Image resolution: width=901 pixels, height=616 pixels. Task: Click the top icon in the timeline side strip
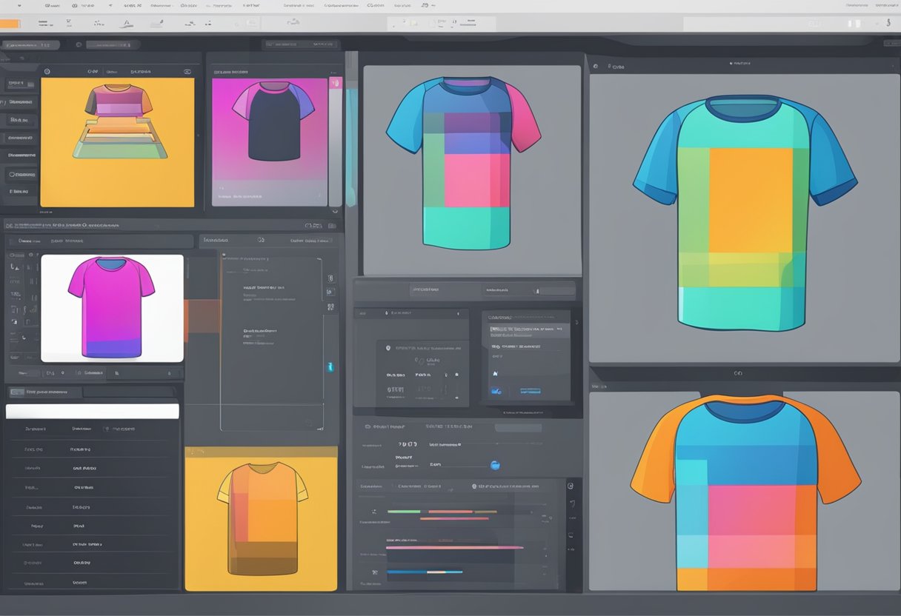pyautogui.click(x=570, y=486)
